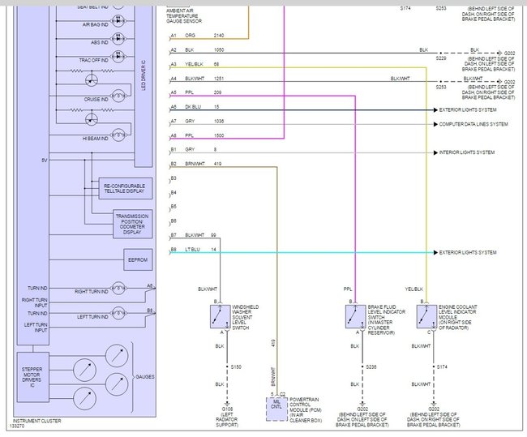Click the HI BEAM IND lamp symbol
This screenshot has height=437, width=527.
118,135
